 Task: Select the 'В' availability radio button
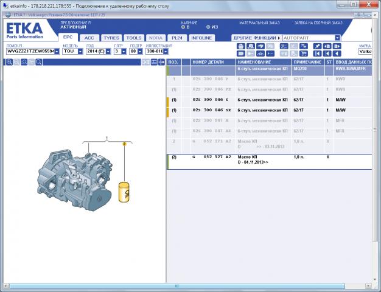click(x=183, y=27)
